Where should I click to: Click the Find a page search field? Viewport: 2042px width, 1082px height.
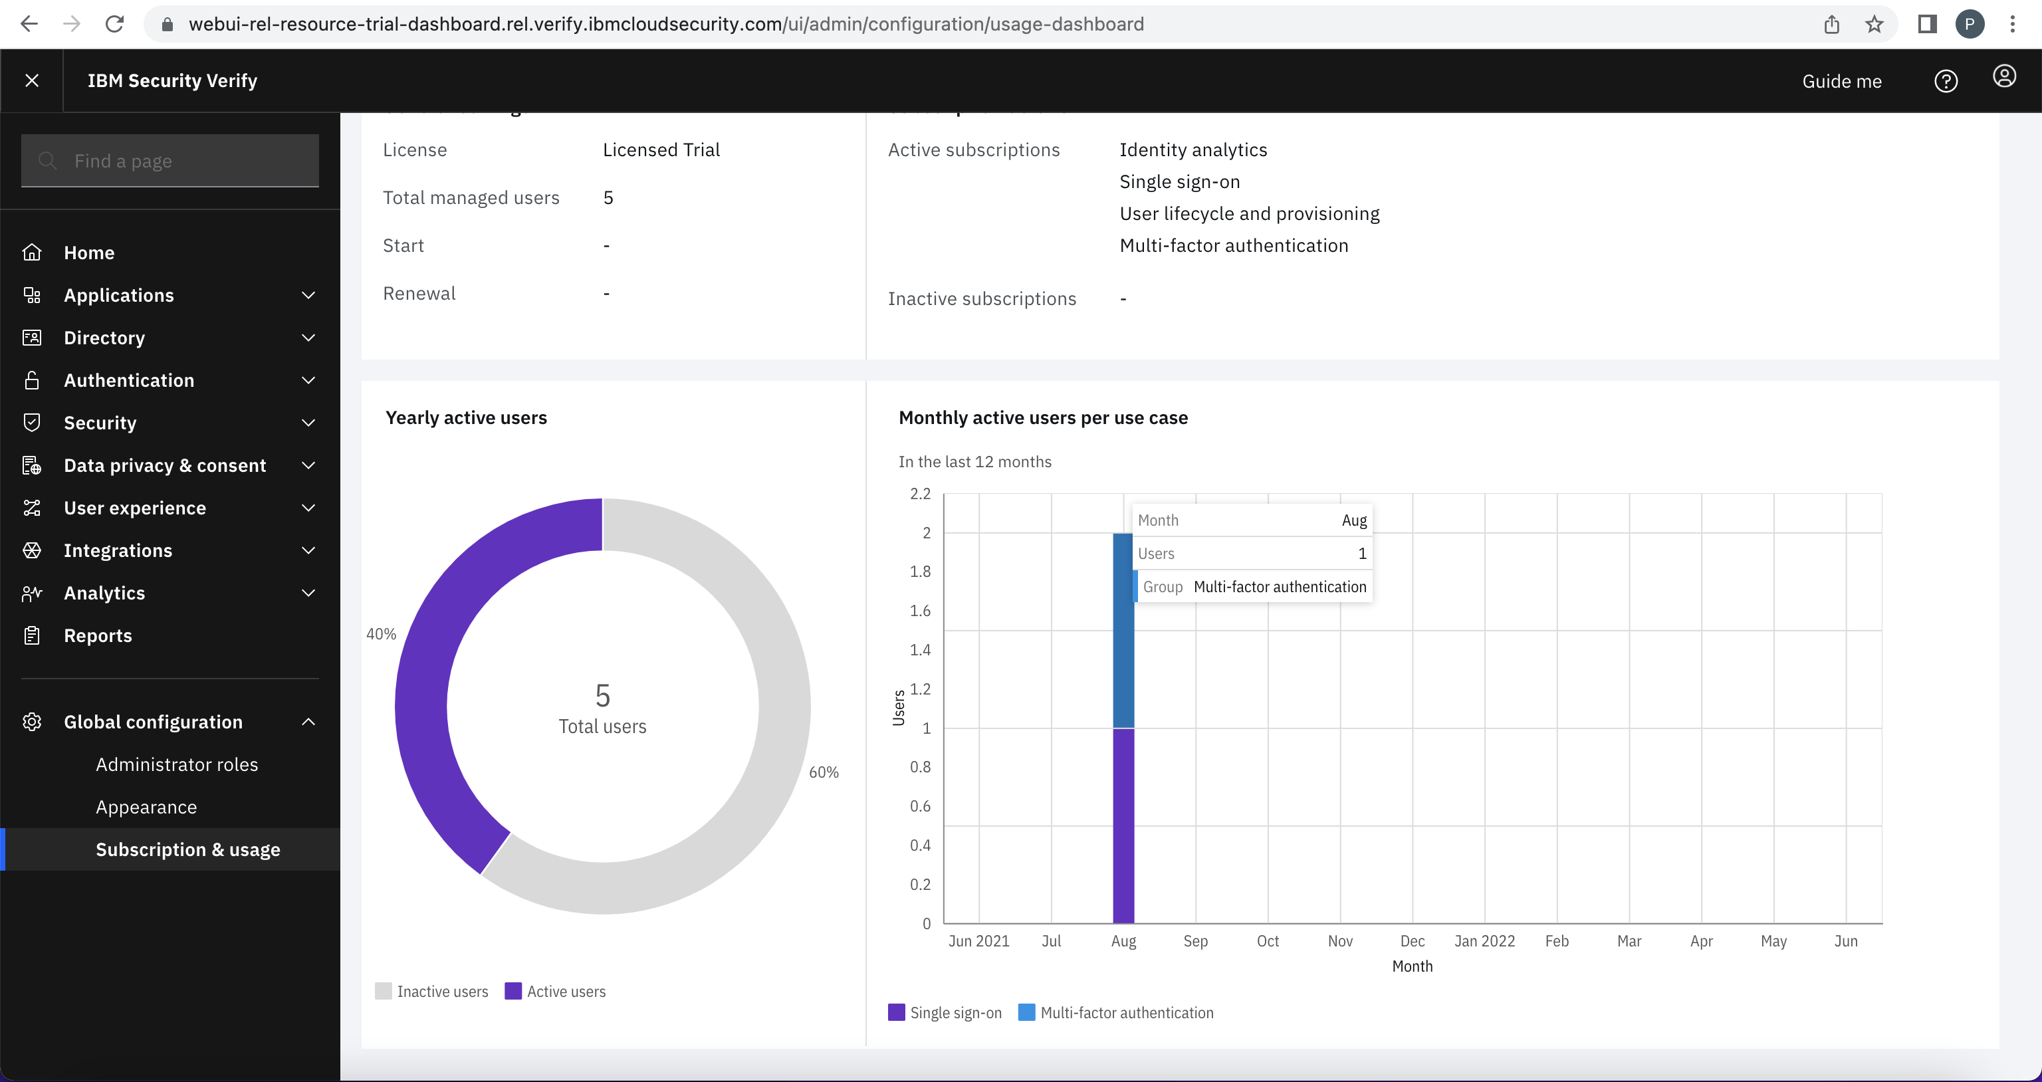click(x=170, y=161)
